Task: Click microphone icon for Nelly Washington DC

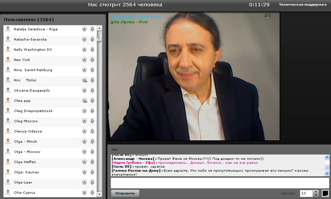Action: coord(92,49)
